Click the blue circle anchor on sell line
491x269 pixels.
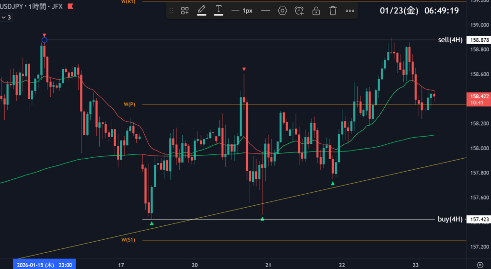[x=44, y=40]
